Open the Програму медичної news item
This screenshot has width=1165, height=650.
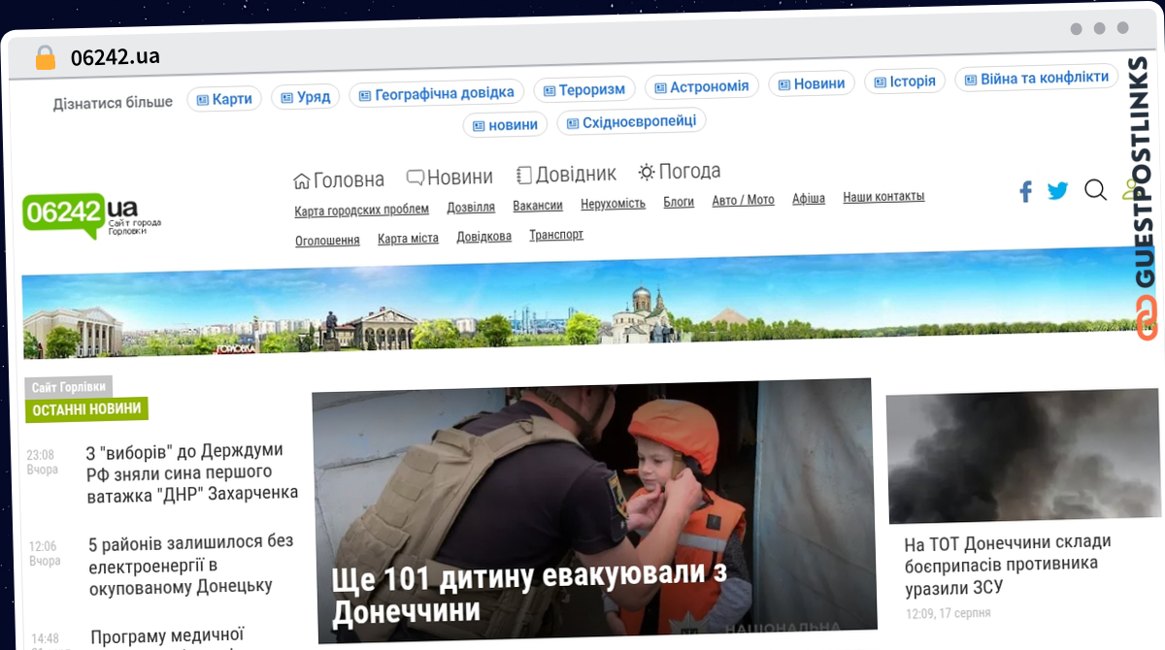(x=167, y=636)
